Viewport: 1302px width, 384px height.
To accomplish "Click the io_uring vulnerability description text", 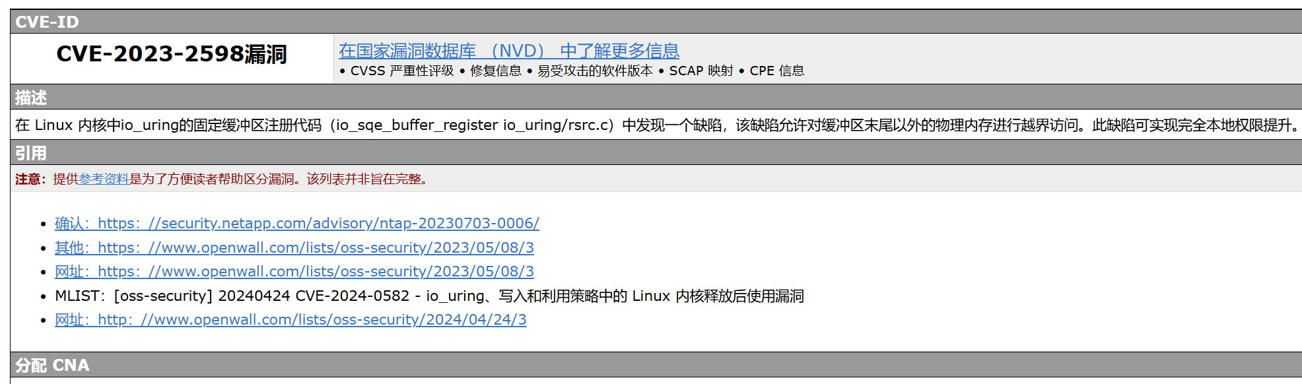I will 658,125.
